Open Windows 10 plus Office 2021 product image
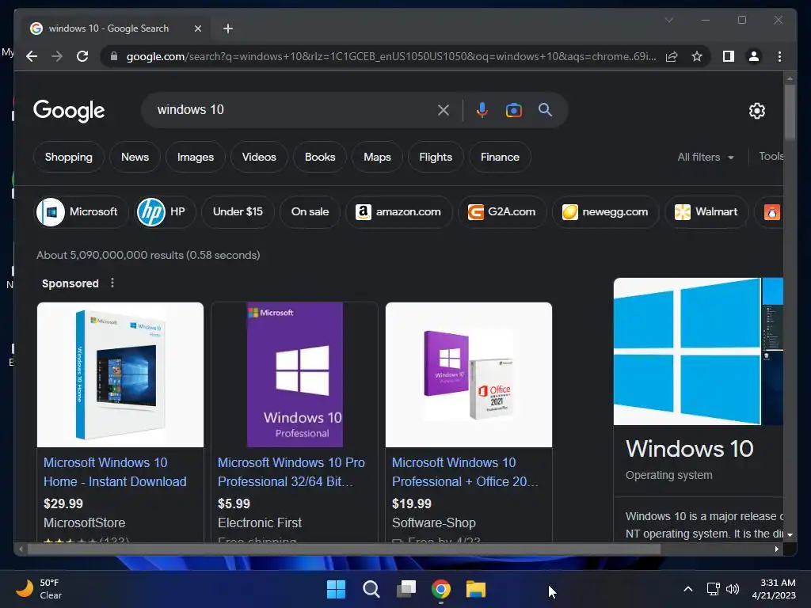Screen dimensions: 811x608 [x=469, y=374]
